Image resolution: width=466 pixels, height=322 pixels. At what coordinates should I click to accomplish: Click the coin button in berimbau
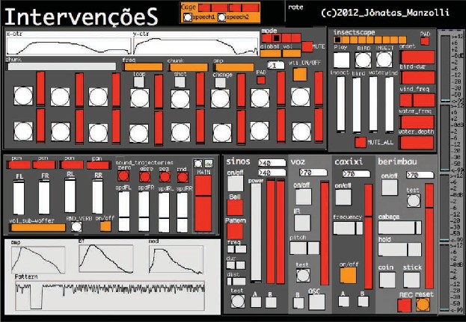pos(387,277)
